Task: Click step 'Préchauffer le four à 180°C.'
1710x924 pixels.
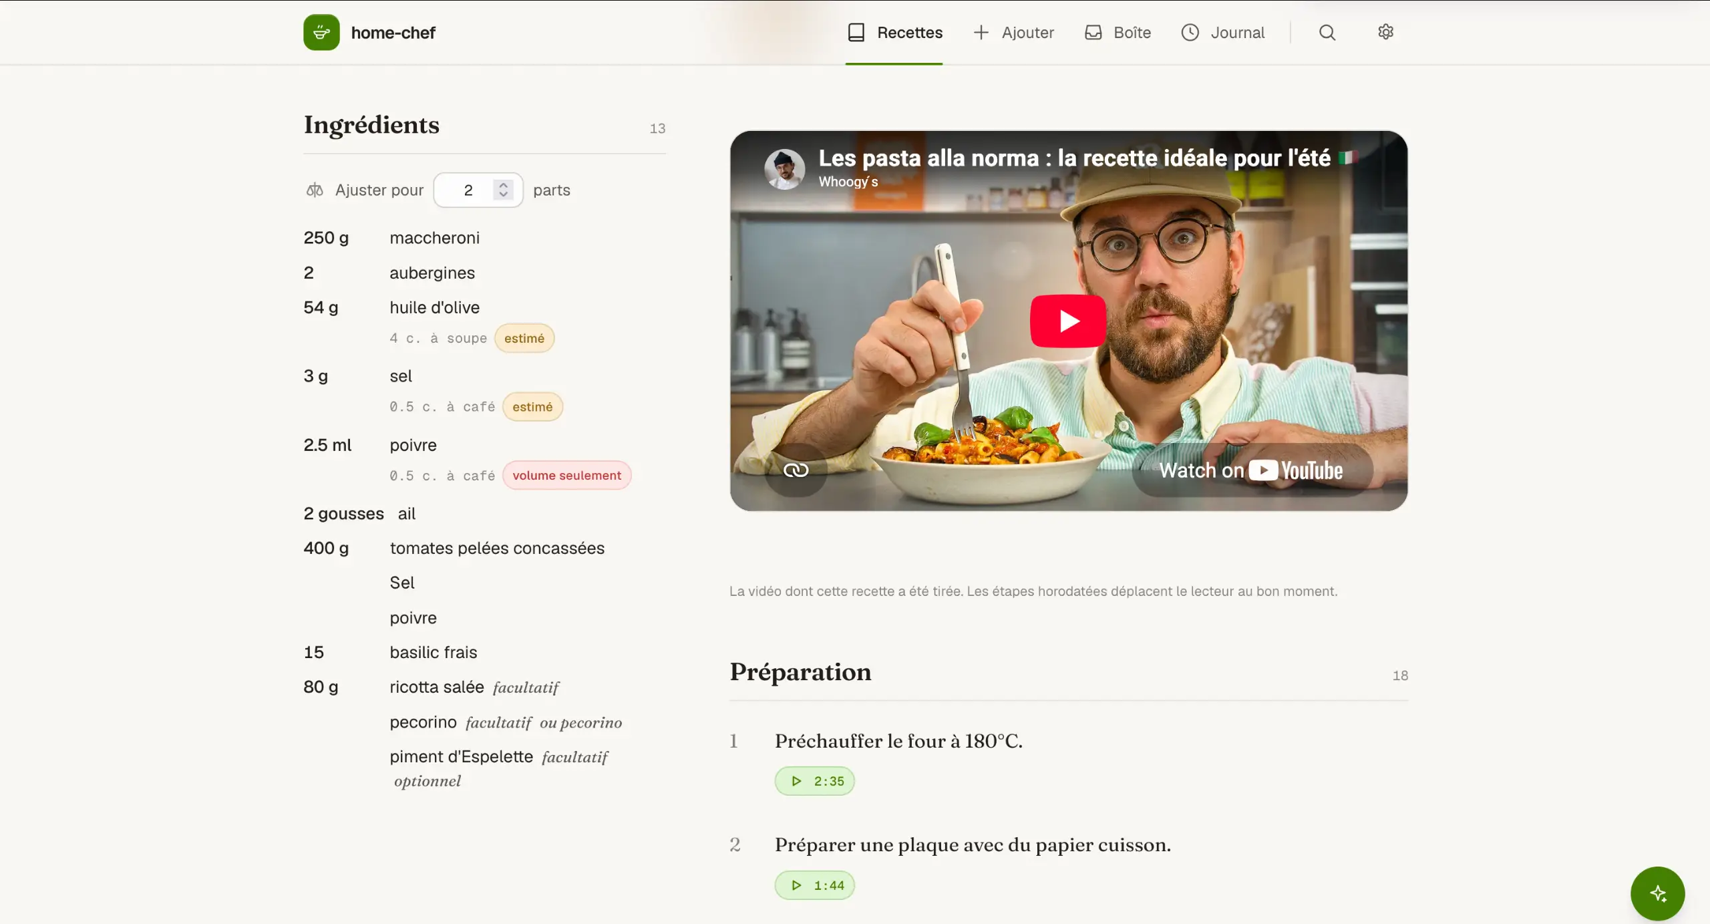Action: [x=898, y=741]
